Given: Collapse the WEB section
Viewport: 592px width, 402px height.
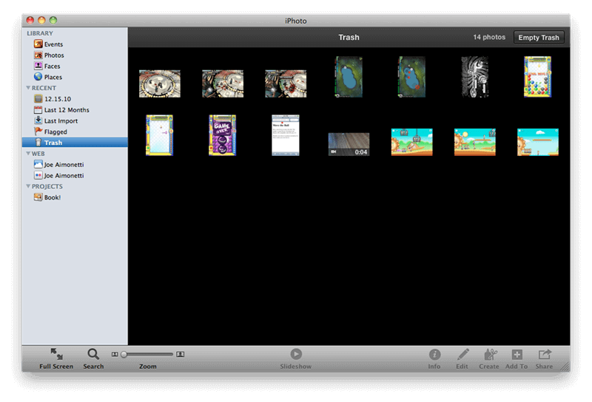Looking at the screenshot, I should (x=28, y=154).
